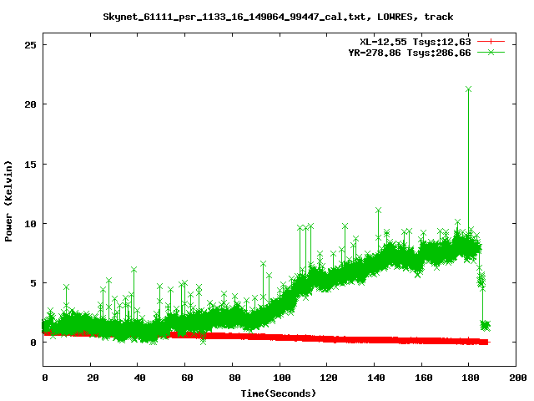This screenshot has width=534, height=401.
Task: Click the x-axis tick label 40
Action: pos(139,378)
